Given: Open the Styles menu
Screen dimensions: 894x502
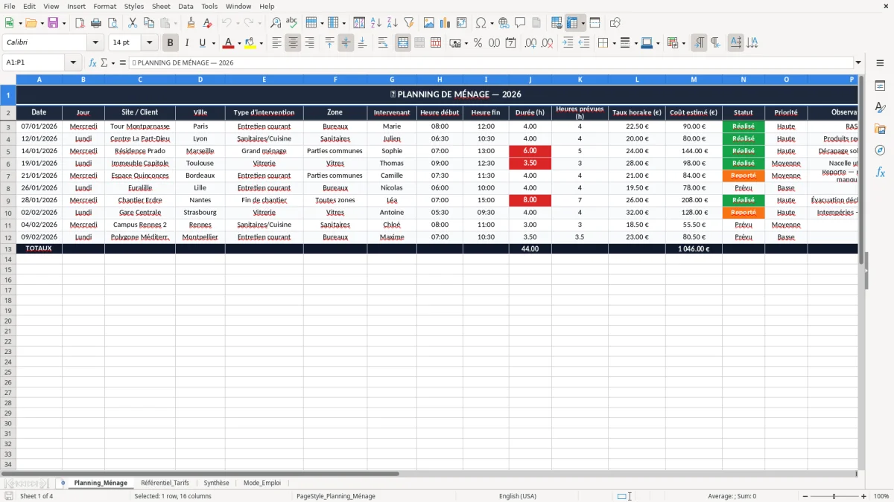Looking at the screenshot, I should coord(134,6).
